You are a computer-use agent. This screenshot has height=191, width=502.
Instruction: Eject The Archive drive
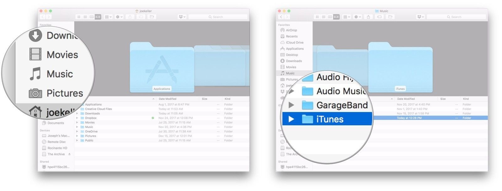click(69, 154)
